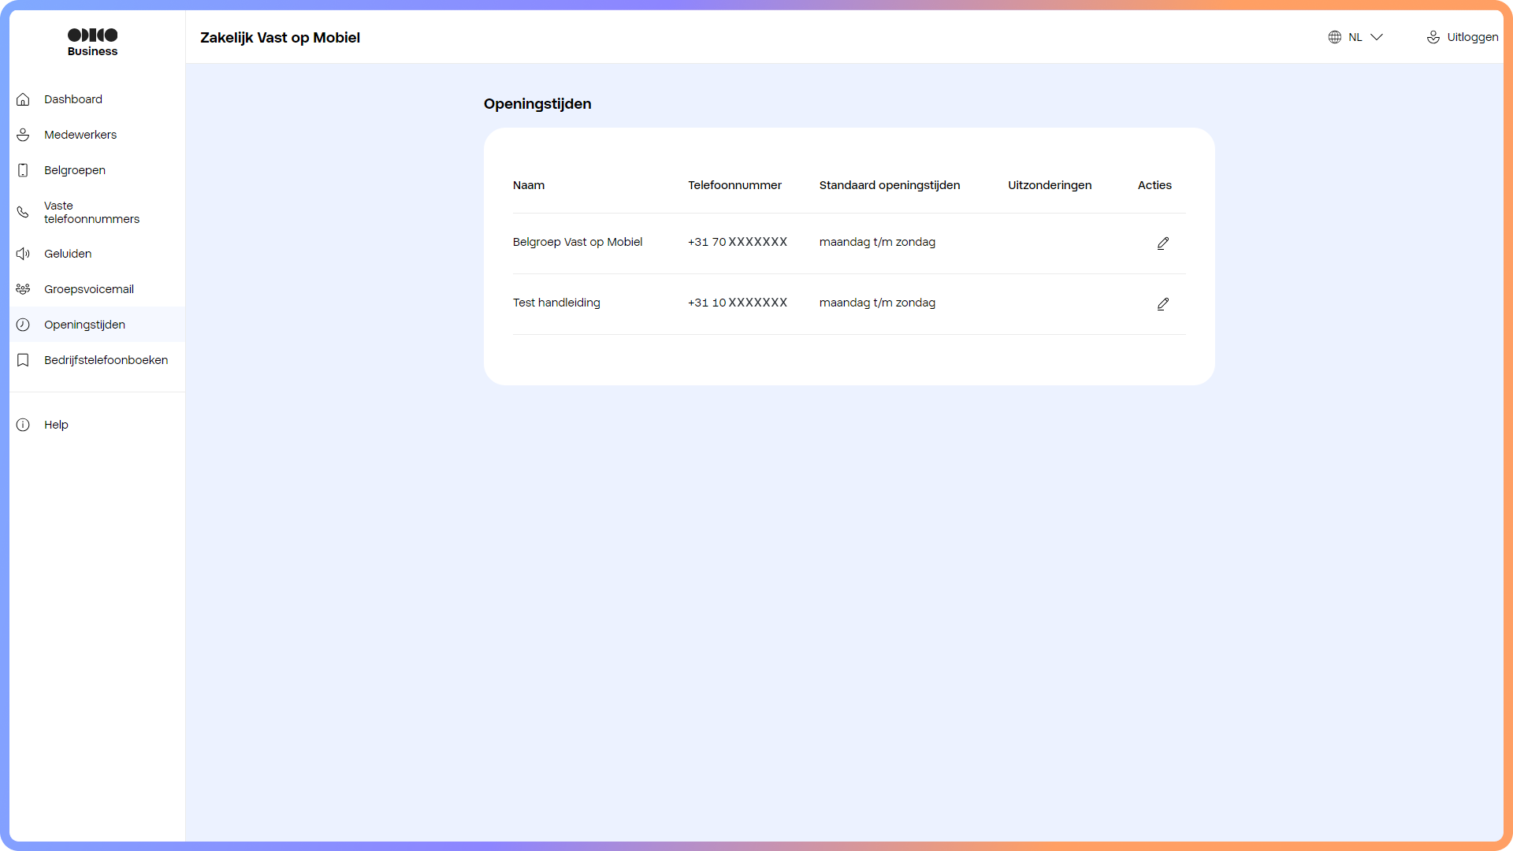Click the globe language icon
This screenshot has width=1513, height=851.
tap(1334, 37)
